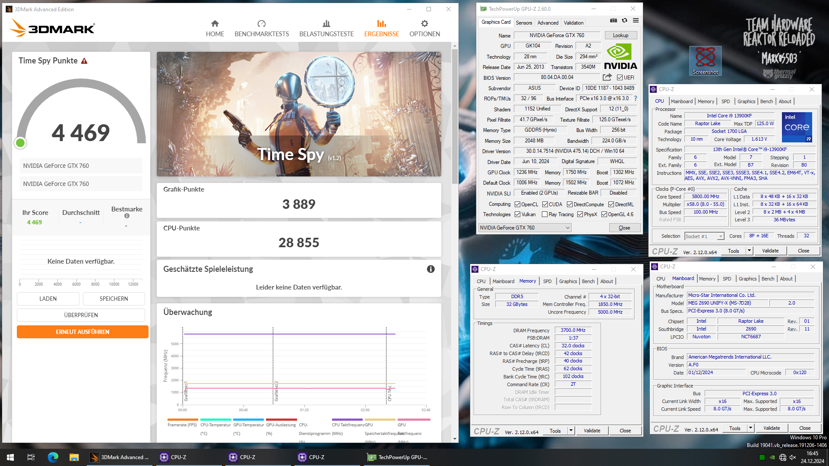Open the GPU-Z hamburger menu

pos(636,20)
